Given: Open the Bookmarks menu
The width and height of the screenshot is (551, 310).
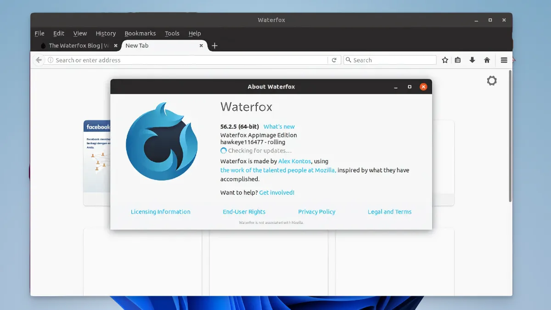Looking at the screenshot, I should 140,33.
